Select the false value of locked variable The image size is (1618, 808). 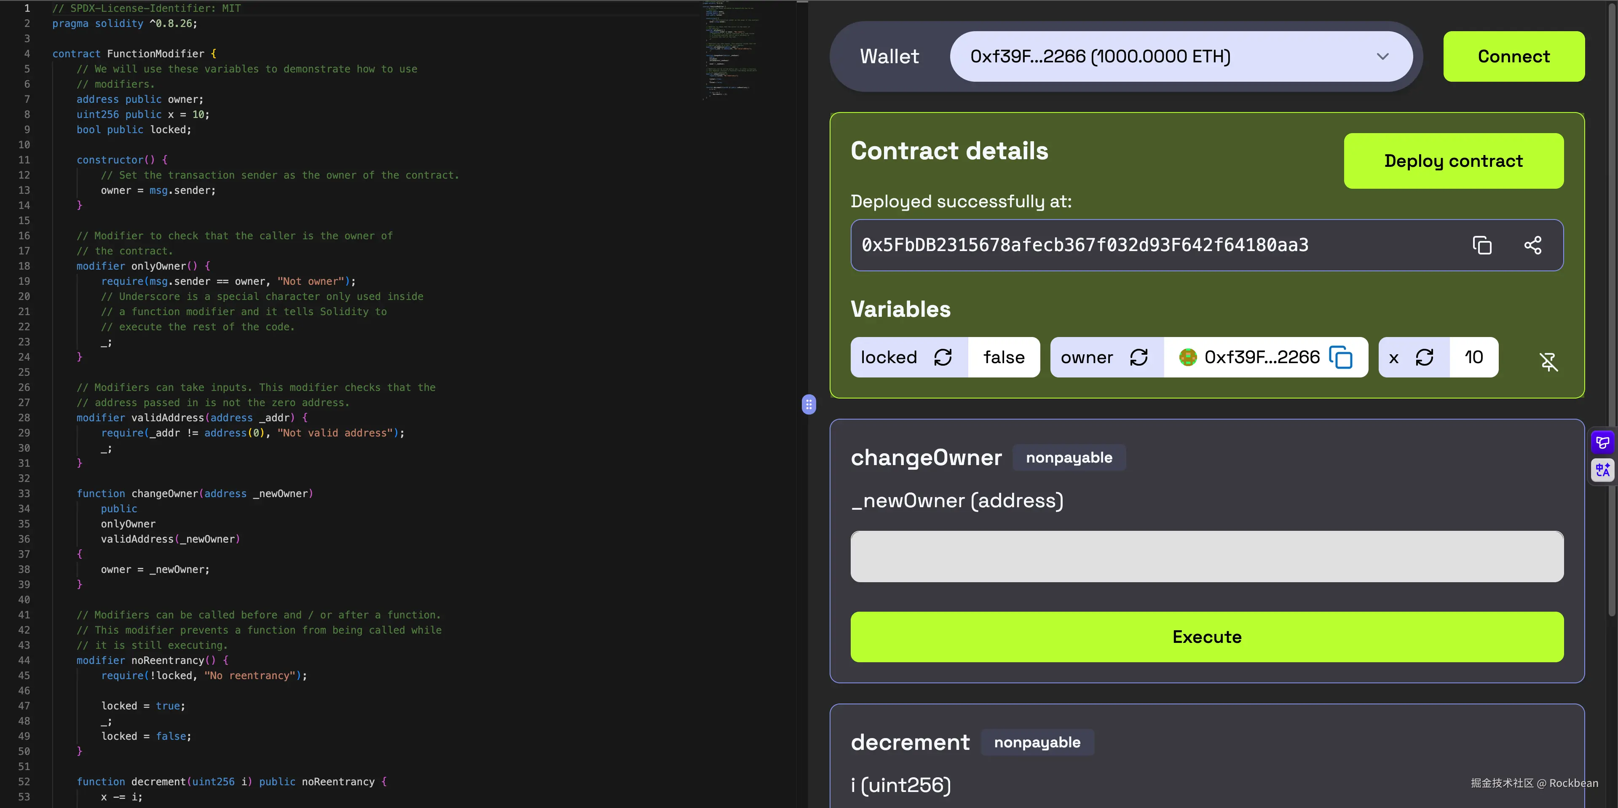1003,357
